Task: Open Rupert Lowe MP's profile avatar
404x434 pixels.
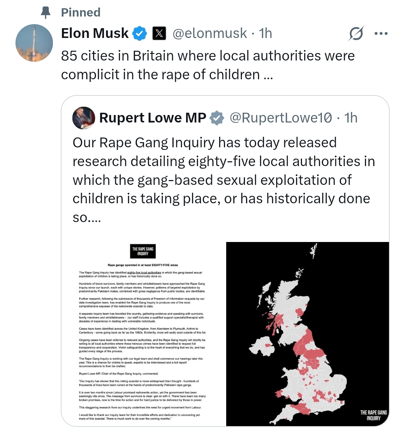Action: (x=84, y=118)
